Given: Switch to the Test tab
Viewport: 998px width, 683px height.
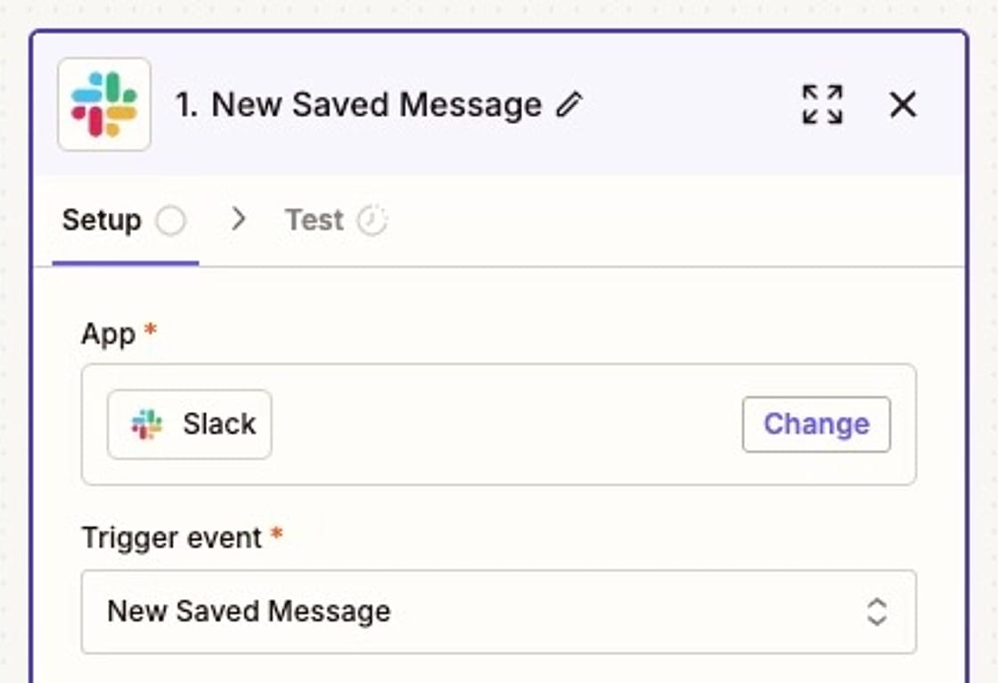Looking at the screenshot, I should 314,219.
